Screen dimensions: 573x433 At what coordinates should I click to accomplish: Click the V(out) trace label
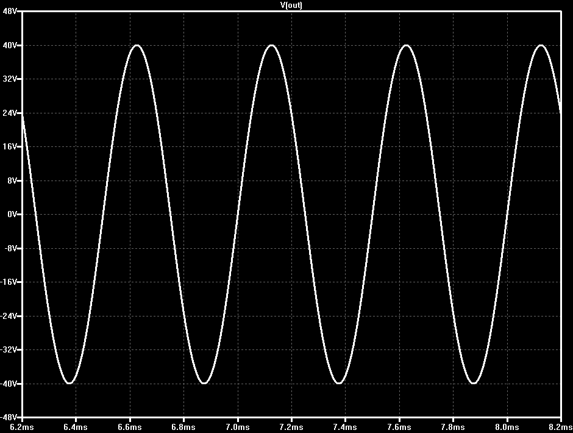291,5
